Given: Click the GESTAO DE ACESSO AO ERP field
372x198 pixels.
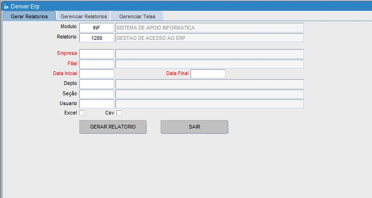Looking at the screenshot, I should [209, 38].
